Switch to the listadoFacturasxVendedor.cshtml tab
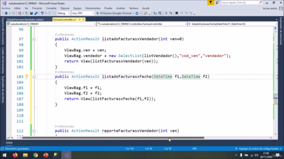Screen dimensions: 284x159 point(25,19)
